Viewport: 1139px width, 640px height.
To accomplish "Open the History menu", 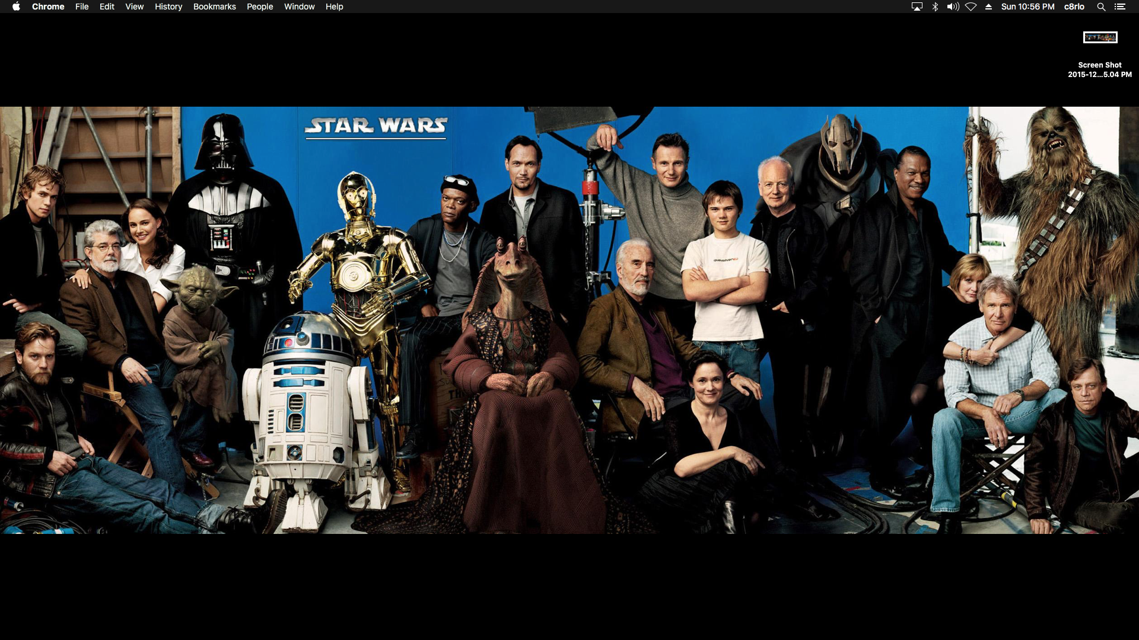I will (x=168, y=7).
